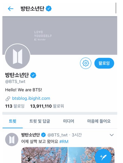Tap the floating compose tweet feather button
Viewport: 123px width, 163px height.
(x=103, y=157)
